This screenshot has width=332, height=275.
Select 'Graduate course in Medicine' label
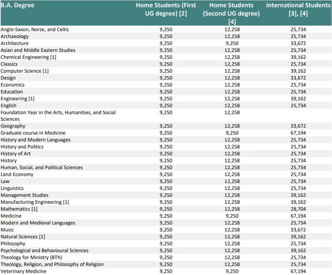(x=33, y=133)
